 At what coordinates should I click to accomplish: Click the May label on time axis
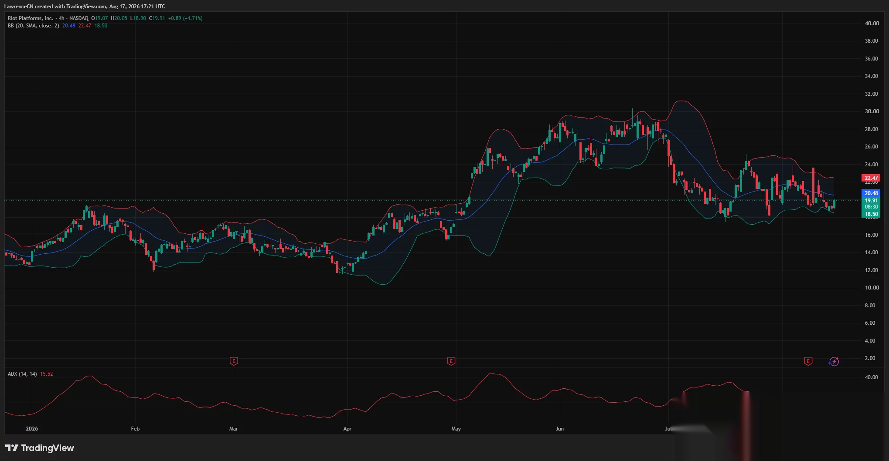(456, 429)
